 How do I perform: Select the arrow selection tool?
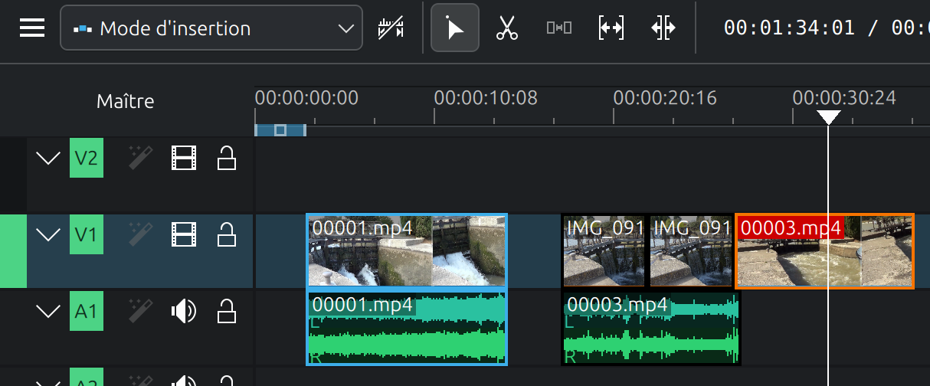[455, 28]
